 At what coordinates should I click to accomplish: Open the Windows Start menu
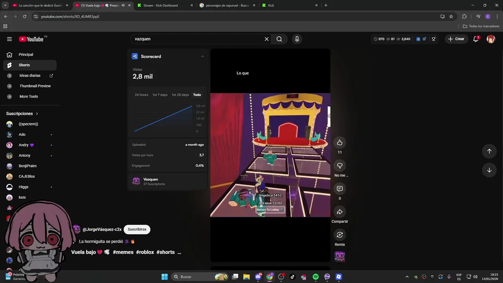165,277
